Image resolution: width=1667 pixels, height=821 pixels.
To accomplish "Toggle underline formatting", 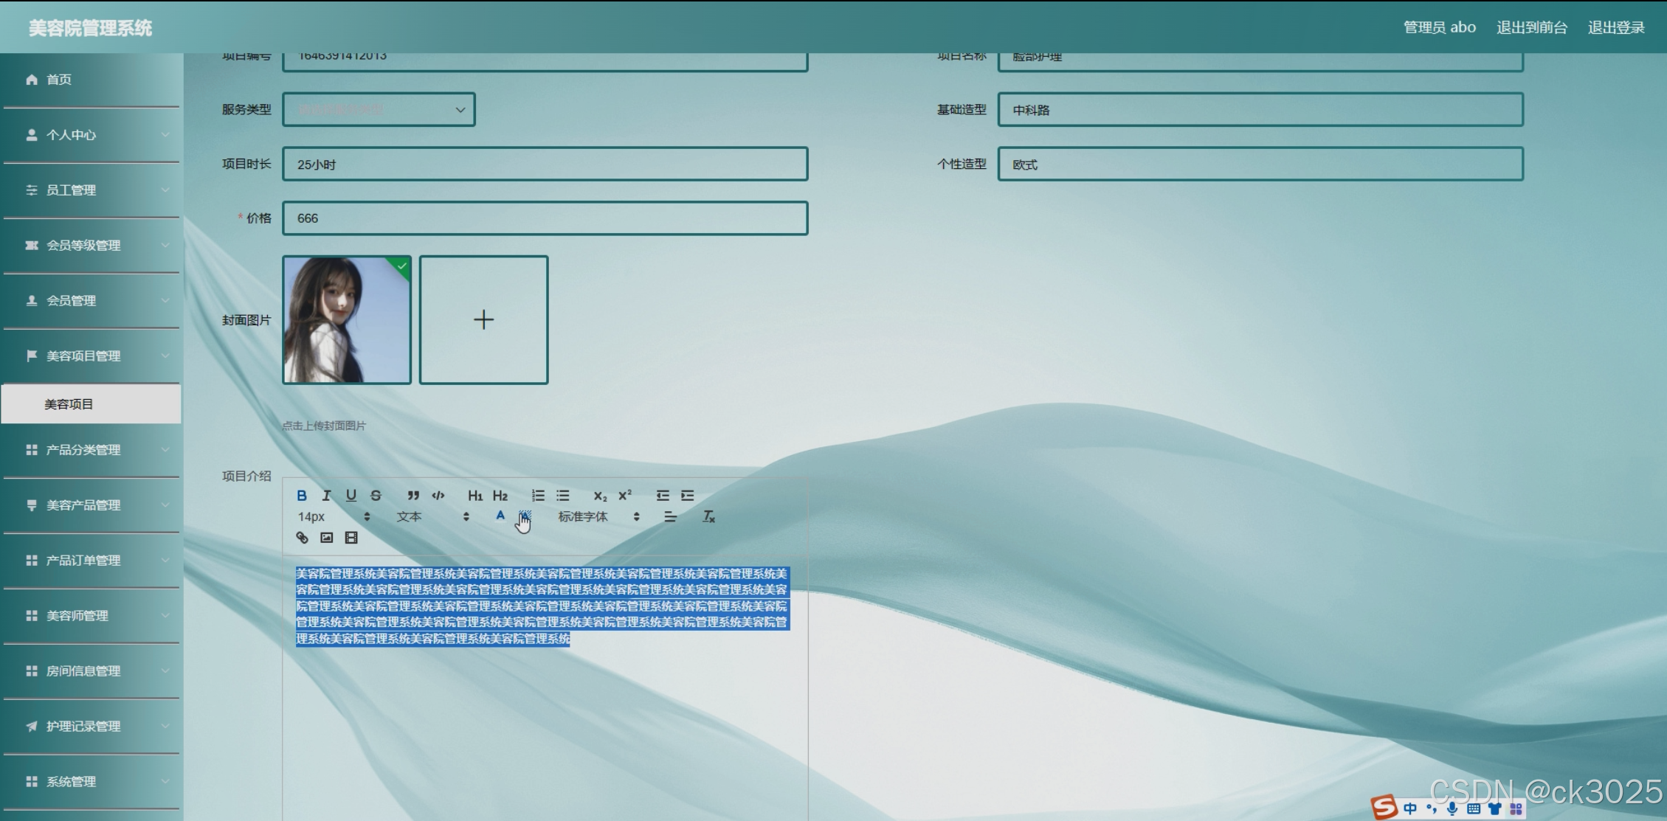I will [351, 496].
